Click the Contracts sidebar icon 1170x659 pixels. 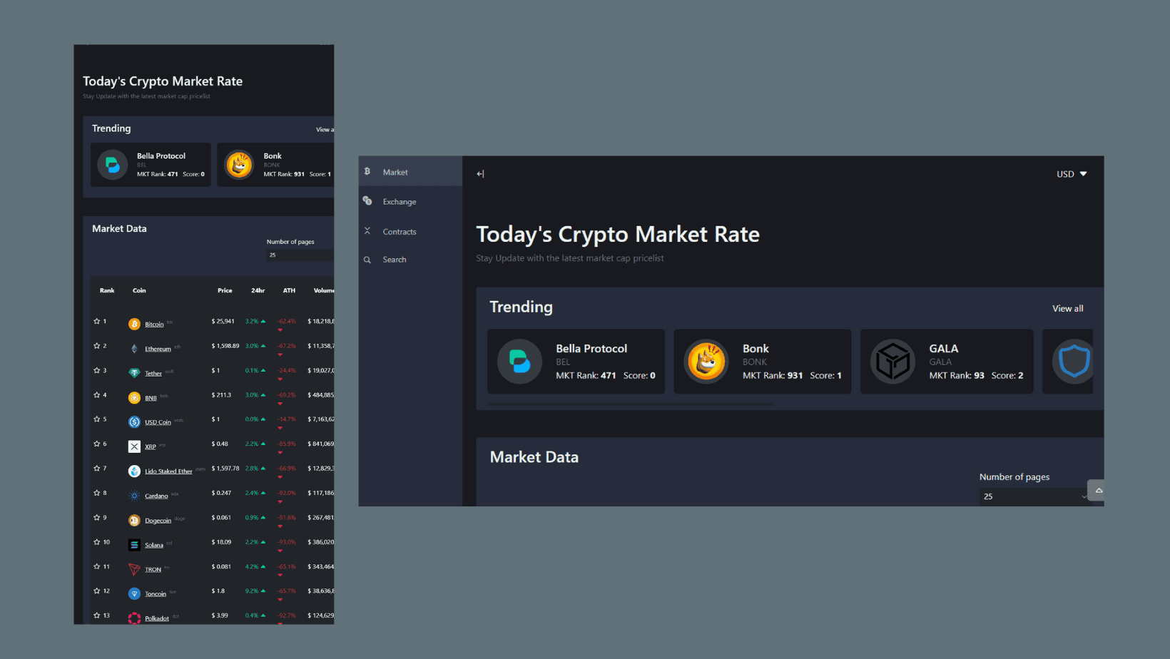click(x=367, y=231)
